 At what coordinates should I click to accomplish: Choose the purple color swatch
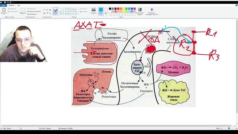pyautogui.click(x=135, y=9)
